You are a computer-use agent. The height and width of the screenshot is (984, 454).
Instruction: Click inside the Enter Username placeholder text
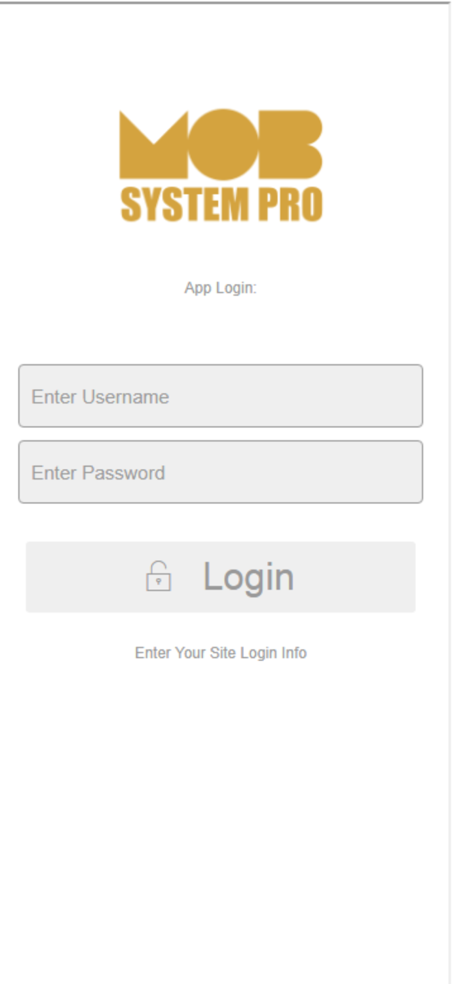coord(100,397)
